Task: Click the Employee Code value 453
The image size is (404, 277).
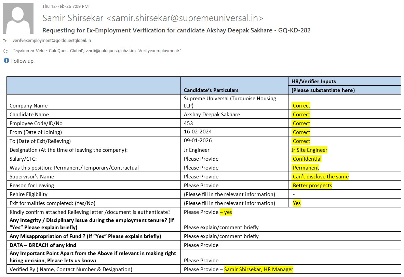Action: [x=188, y=123]
